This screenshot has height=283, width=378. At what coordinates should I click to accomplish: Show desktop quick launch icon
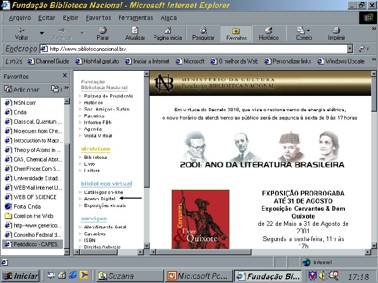pos(62,275)
